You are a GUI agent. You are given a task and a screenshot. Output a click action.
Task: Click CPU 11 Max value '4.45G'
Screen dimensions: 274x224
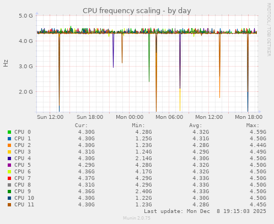pos(258,205)
